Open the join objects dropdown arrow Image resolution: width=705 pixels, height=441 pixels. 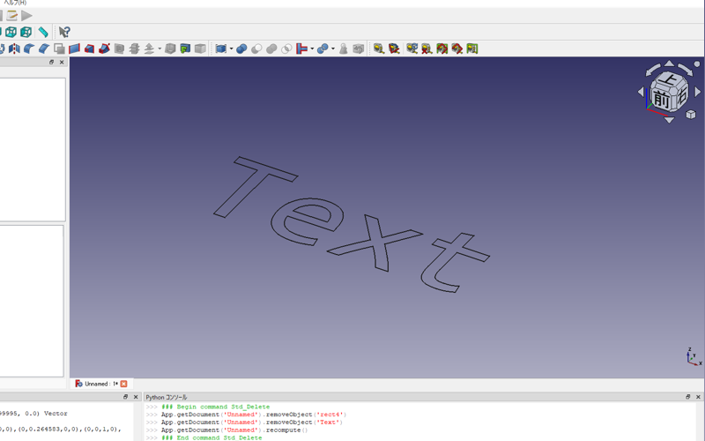[x=312, y=49]
